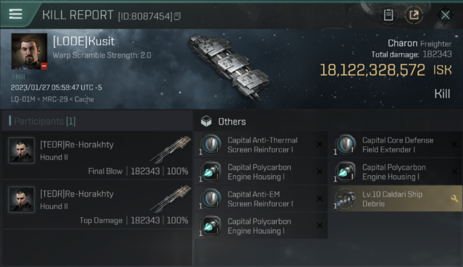Click Capital Core Defense Field Extender I item
This screenshot has height=267, width=463.
click(x=397, y=145)
